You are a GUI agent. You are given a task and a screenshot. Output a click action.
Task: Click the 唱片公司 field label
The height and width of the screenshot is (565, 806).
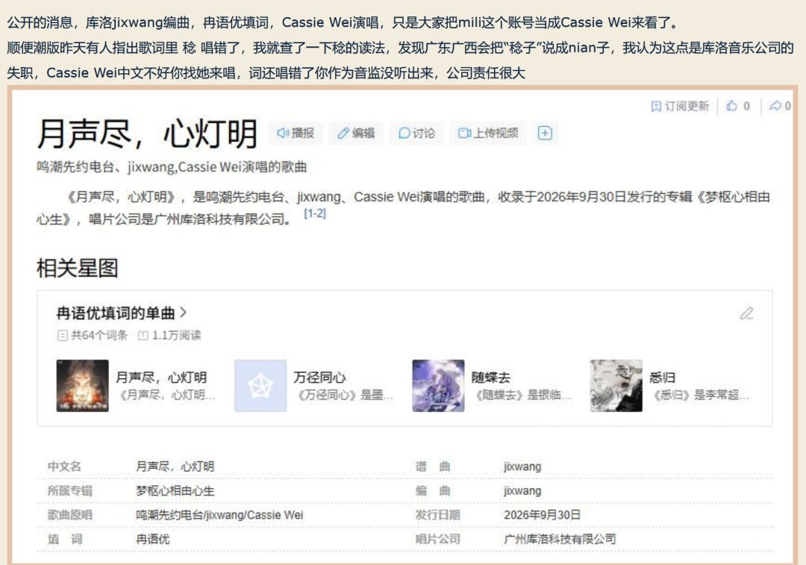(437, 539)
